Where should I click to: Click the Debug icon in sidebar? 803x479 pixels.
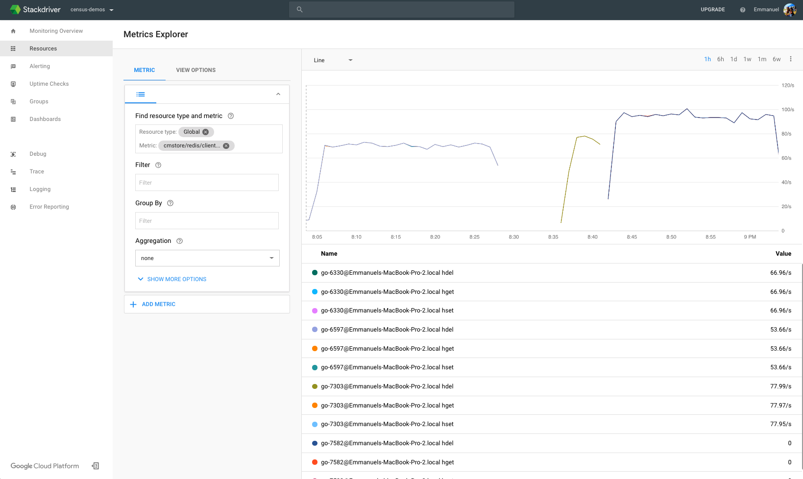coord(13,154)
